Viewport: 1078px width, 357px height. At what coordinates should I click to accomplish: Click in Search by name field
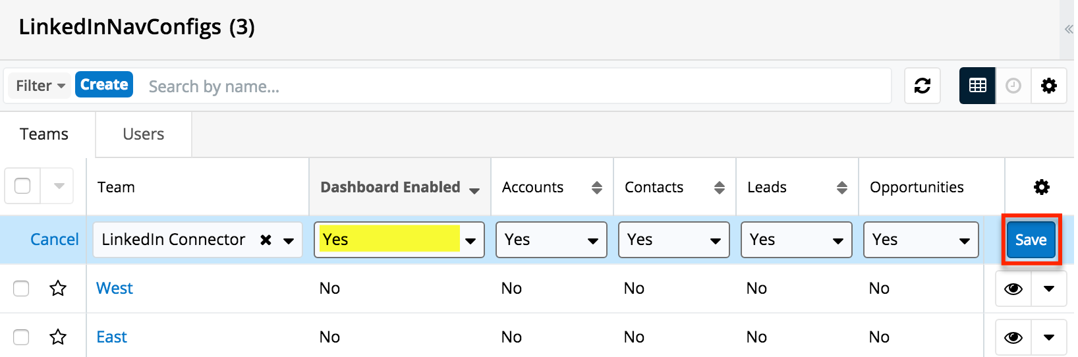pos(514,86)
